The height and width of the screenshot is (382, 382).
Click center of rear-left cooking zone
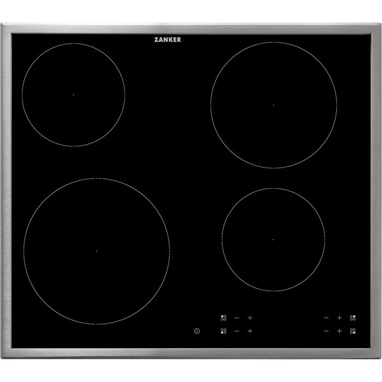(73, 95)
